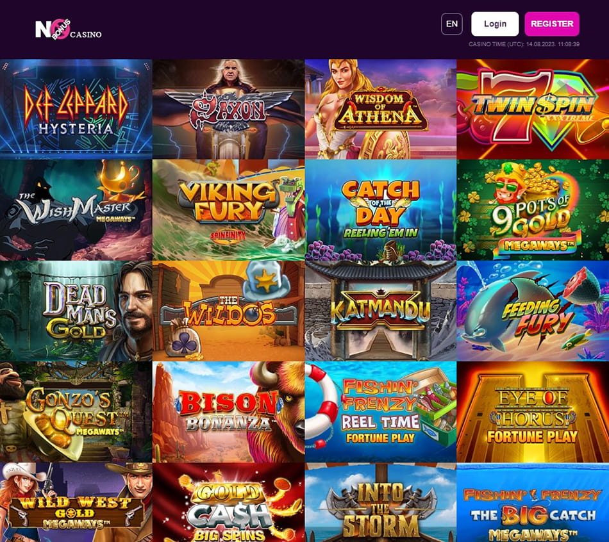Play the Feeding Fury game
The image size is (609, 542).
coord(533,311)
